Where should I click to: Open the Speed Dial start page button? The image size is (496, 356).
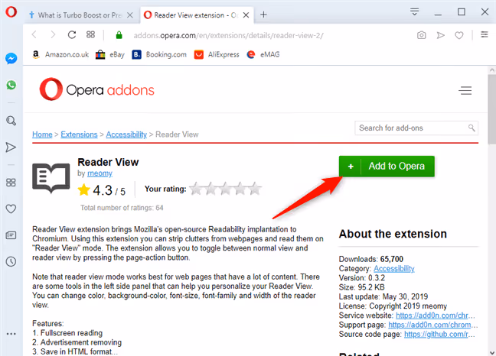pyautogui.click(x=90, y=34)
